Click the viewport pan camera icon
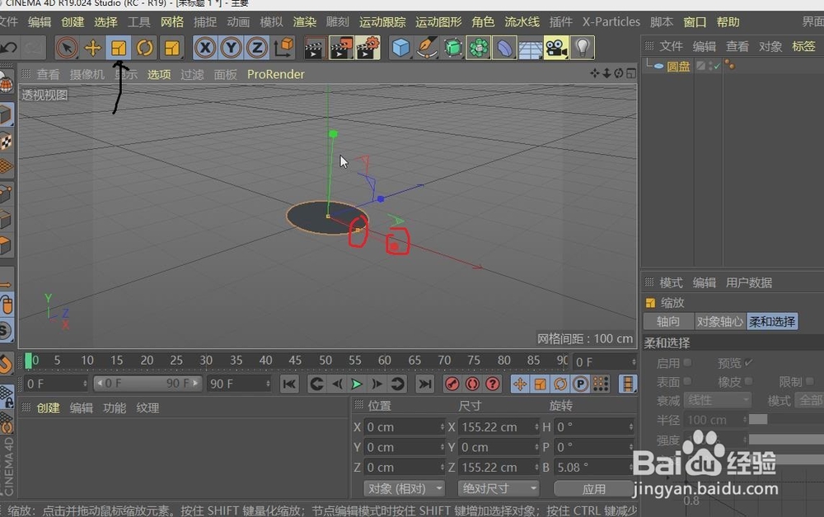The height and width of the screenshot is (517, 824). pyautogui.click(x=594, y=73)
